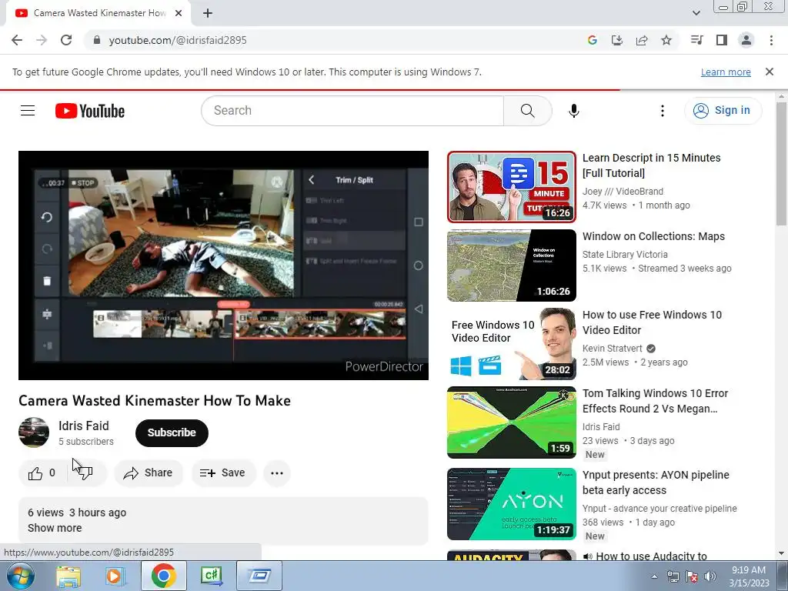The width and height of the screenshot is (788, 591).
Task: Click the magnifier search button
Action: pyautogui.click(x=528, y=111)
